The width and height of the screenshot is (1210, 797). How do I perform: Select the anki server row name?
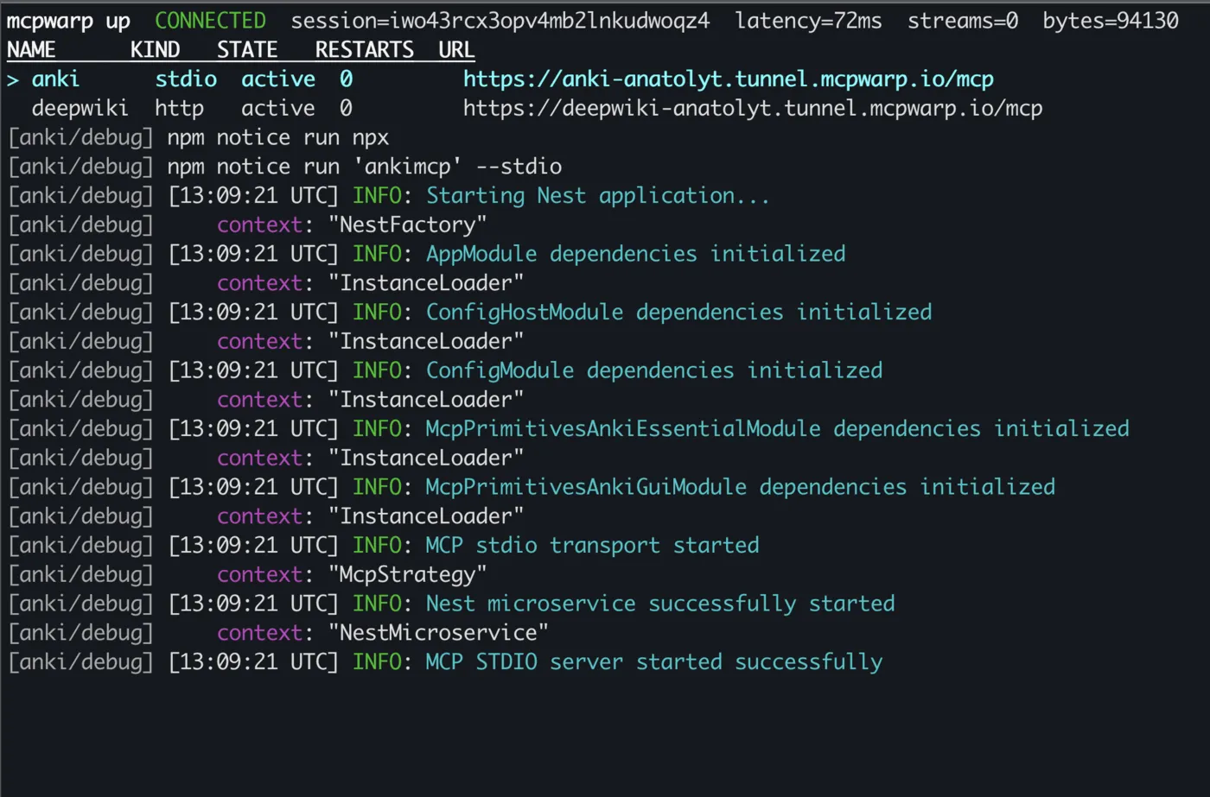coord(55,79)
